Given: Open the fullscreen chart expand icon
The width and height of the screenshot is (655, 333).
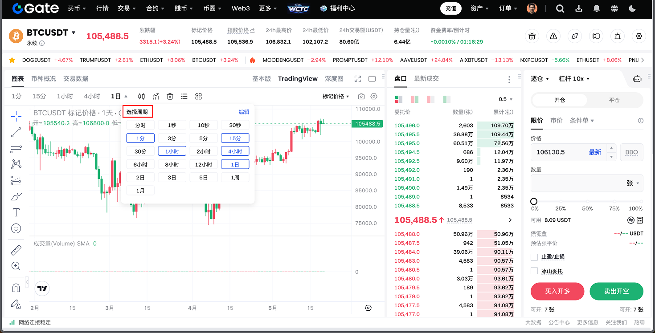Looking at the screenshot, I should (357, 79).
